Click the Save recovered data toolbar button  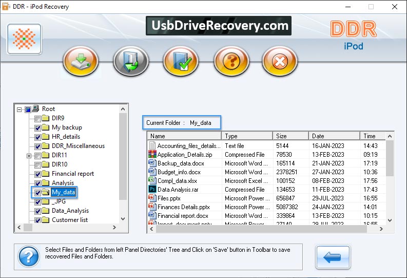pos(81,61)
